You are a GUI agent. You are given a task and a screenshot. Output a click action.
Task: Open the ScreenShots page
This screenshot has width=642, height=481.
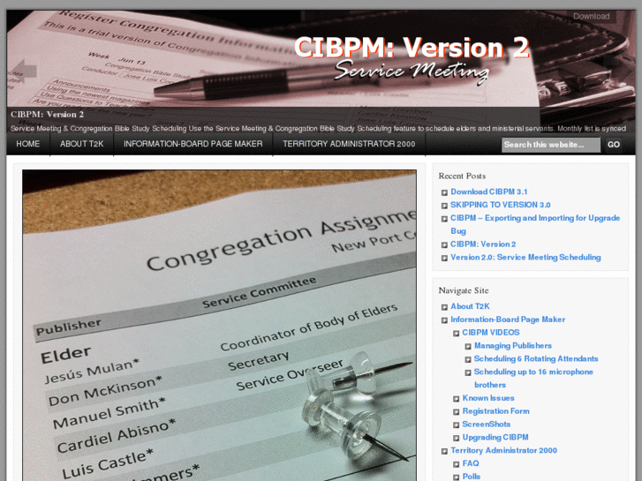click(486, 425)
